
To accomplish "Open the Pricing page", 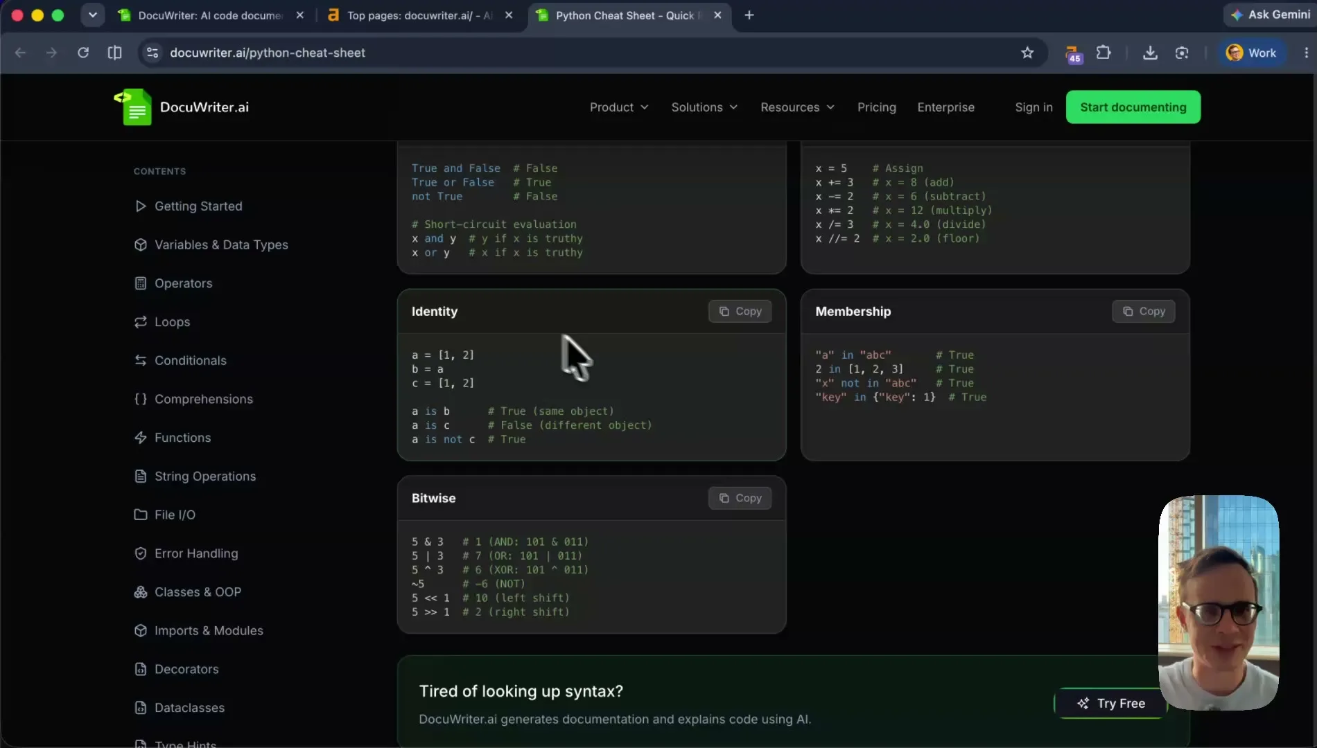I will click(877, 107).
